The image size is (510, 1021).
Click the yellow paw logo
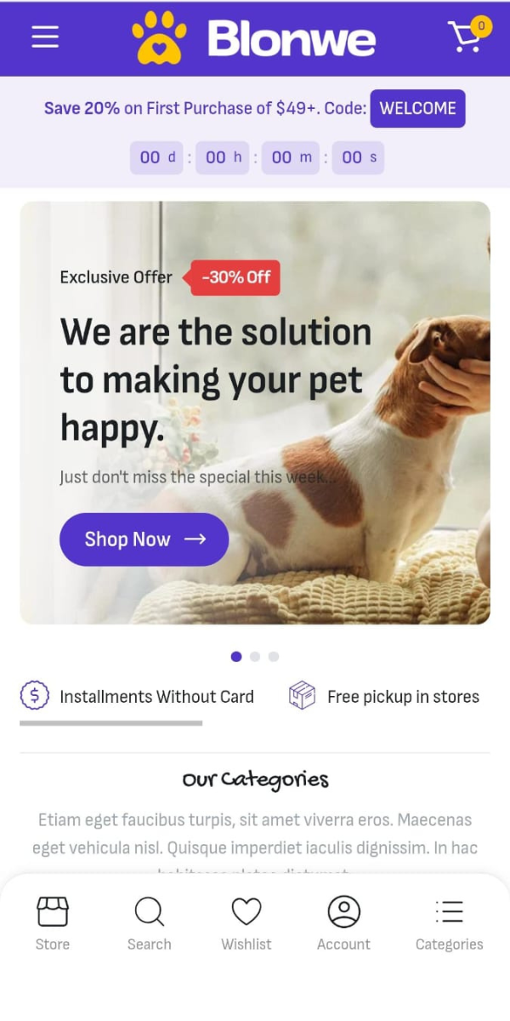pyautogui.click(x=159, y=38)
